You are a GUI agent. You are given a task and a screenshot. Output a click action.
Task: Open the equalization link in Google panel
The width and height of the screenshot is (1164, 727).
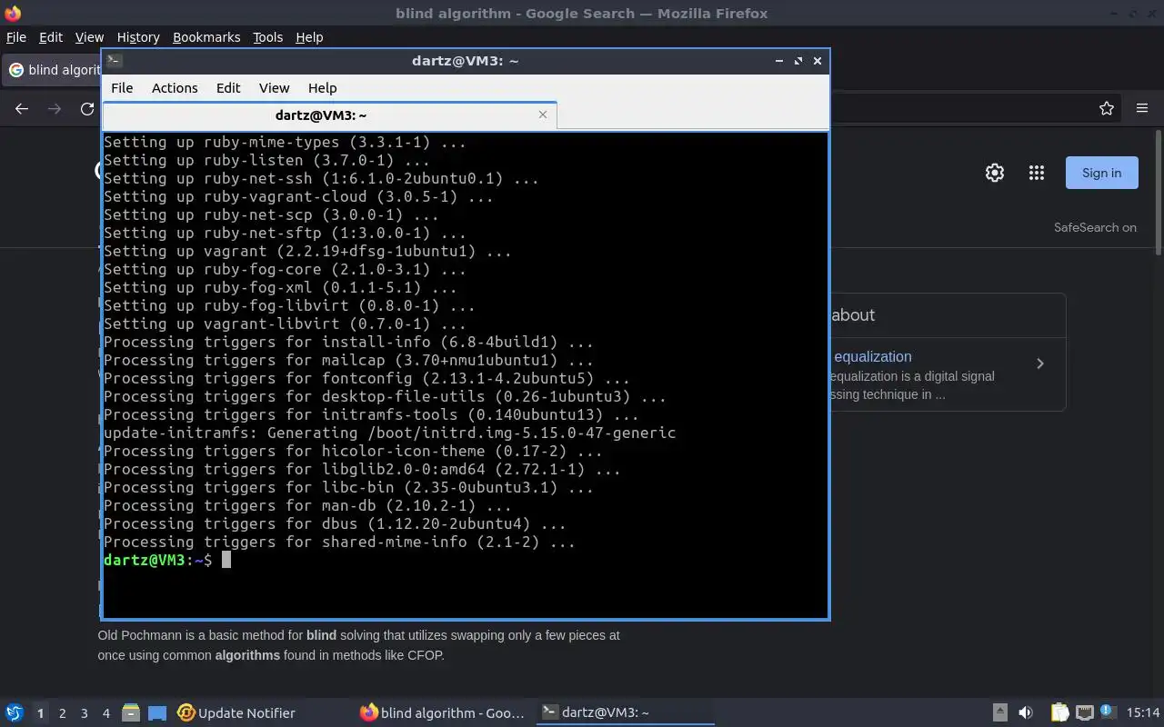pyautogui.click(x=872, y=357)
